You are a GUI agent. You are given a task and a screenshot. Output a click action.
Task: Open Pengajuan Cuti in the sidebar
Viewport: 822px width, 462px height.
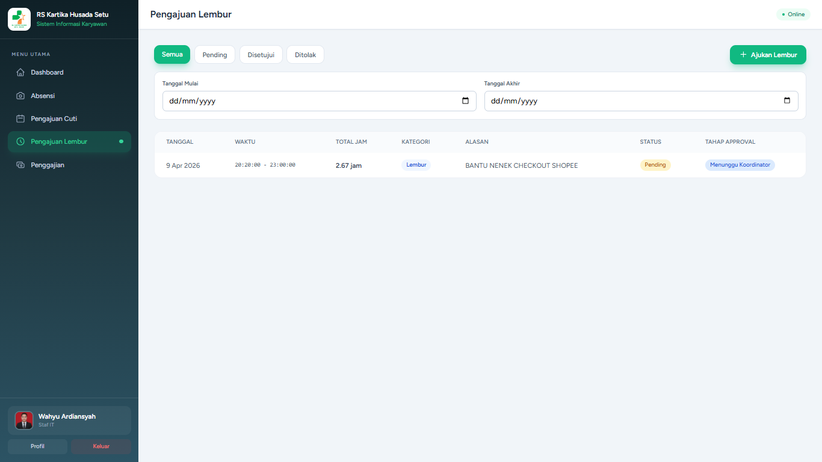(x=69, y=119)
